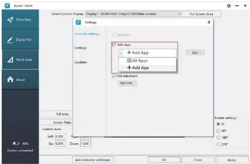The width and height of the screenshot is (250, 164).
Task: Choose Add App entry in dropdown list
Action: pyautogui.click(x=147, y=68)
